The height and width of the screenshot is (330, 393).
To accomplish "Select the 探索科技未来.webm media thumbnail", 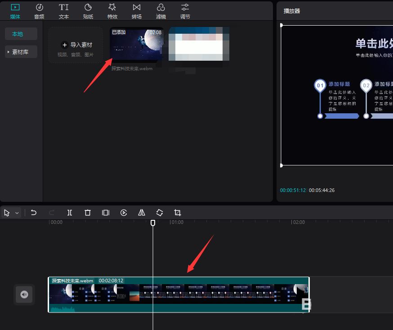I will [137, 45].
